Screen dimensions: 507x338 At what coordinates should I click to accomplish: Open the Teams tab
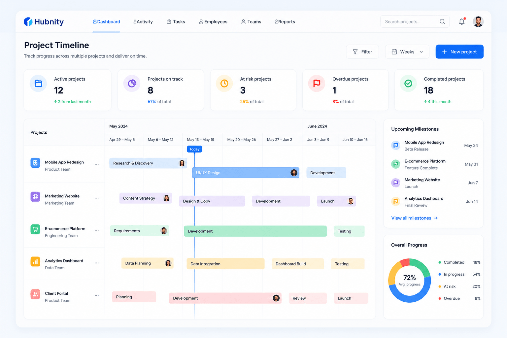pyautogui.click(x=251, y=22)
